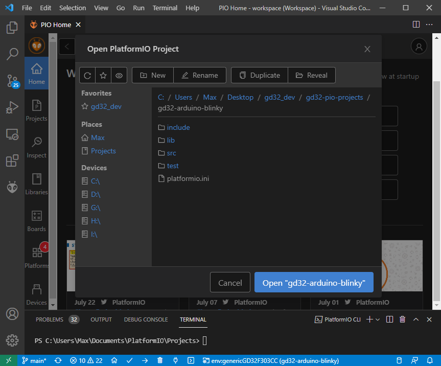This screenshot has width=441, height=366.
Task: Open editor More Actions ellipsis
Action: (x=429, y=25)
